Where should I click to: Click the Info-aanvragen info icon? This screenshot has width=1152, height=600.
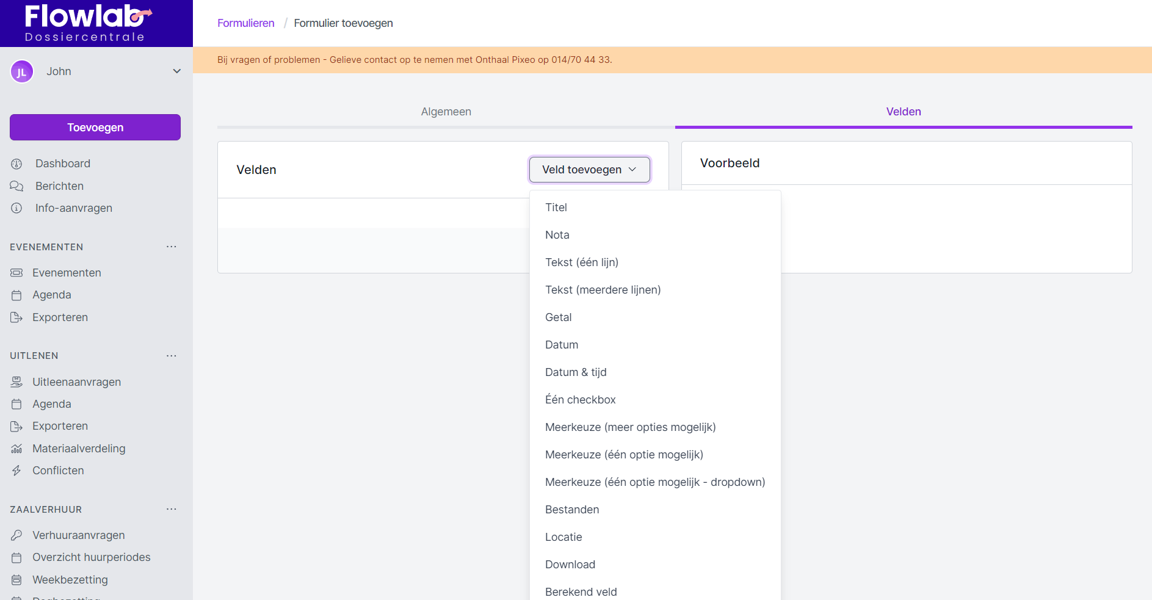16,208
